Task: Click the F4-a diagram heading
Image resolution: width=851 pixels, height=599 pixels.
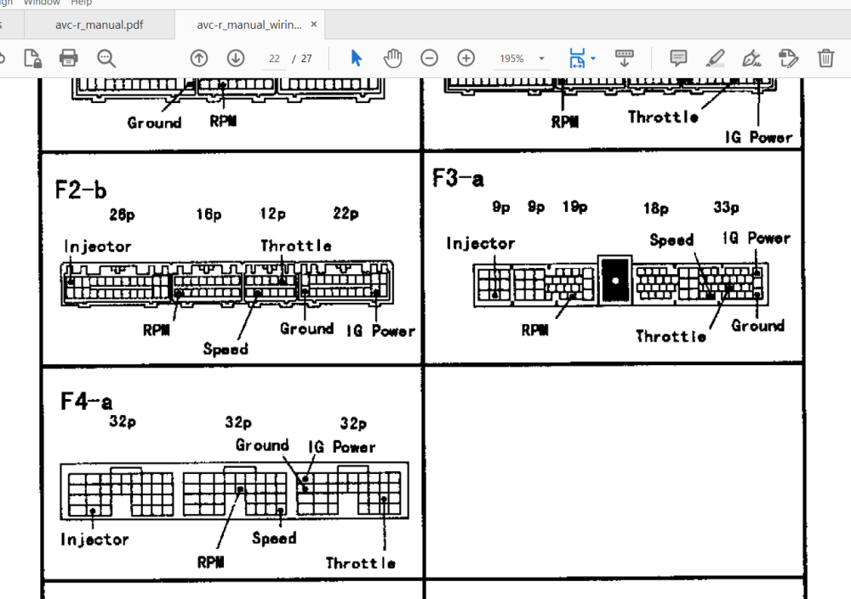Action: coord(86,402)
